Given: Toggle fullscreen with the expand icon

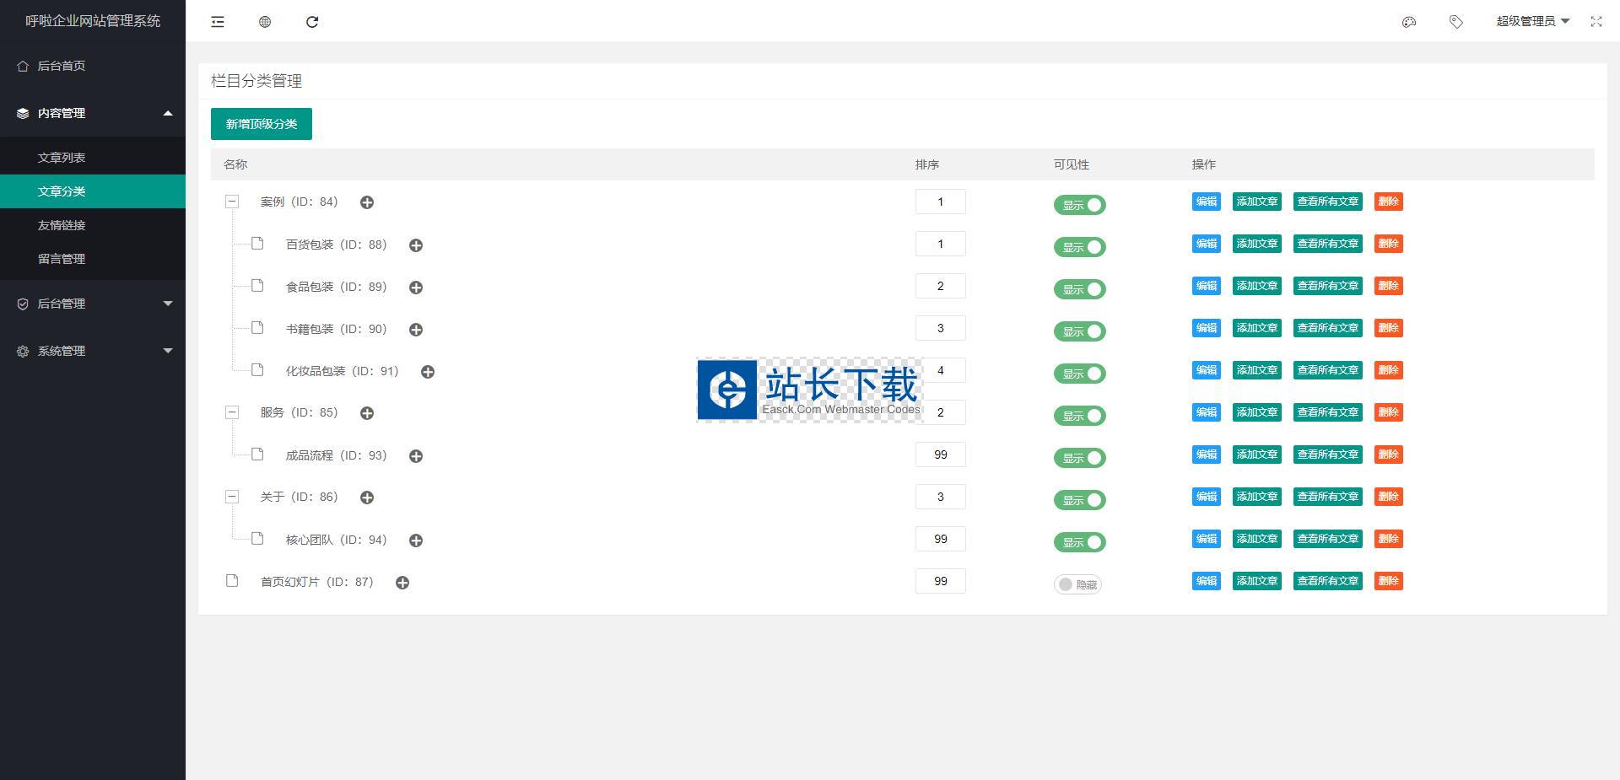Looking at the screenshot, I should point(1596,22).
